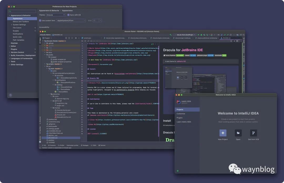The height and width of the screenshot is (183, 284).
Task: Open TODO tool window tab
Action: 94,145
